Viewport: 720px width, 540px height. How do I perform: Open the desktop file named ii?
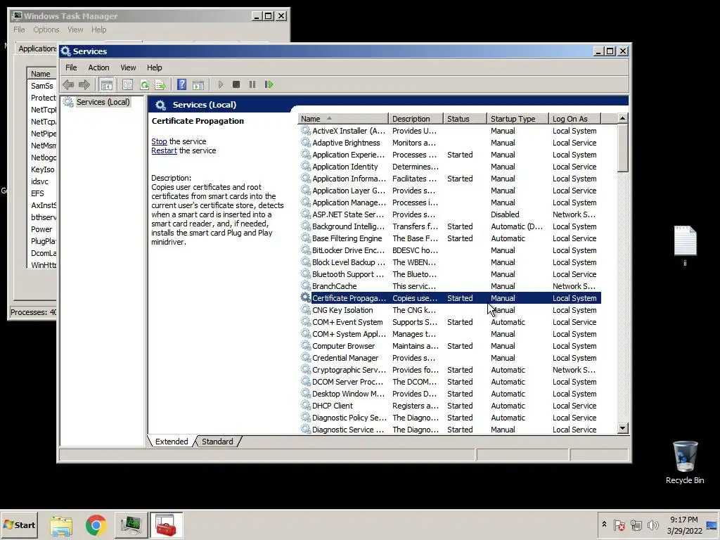tap(685, 245)
